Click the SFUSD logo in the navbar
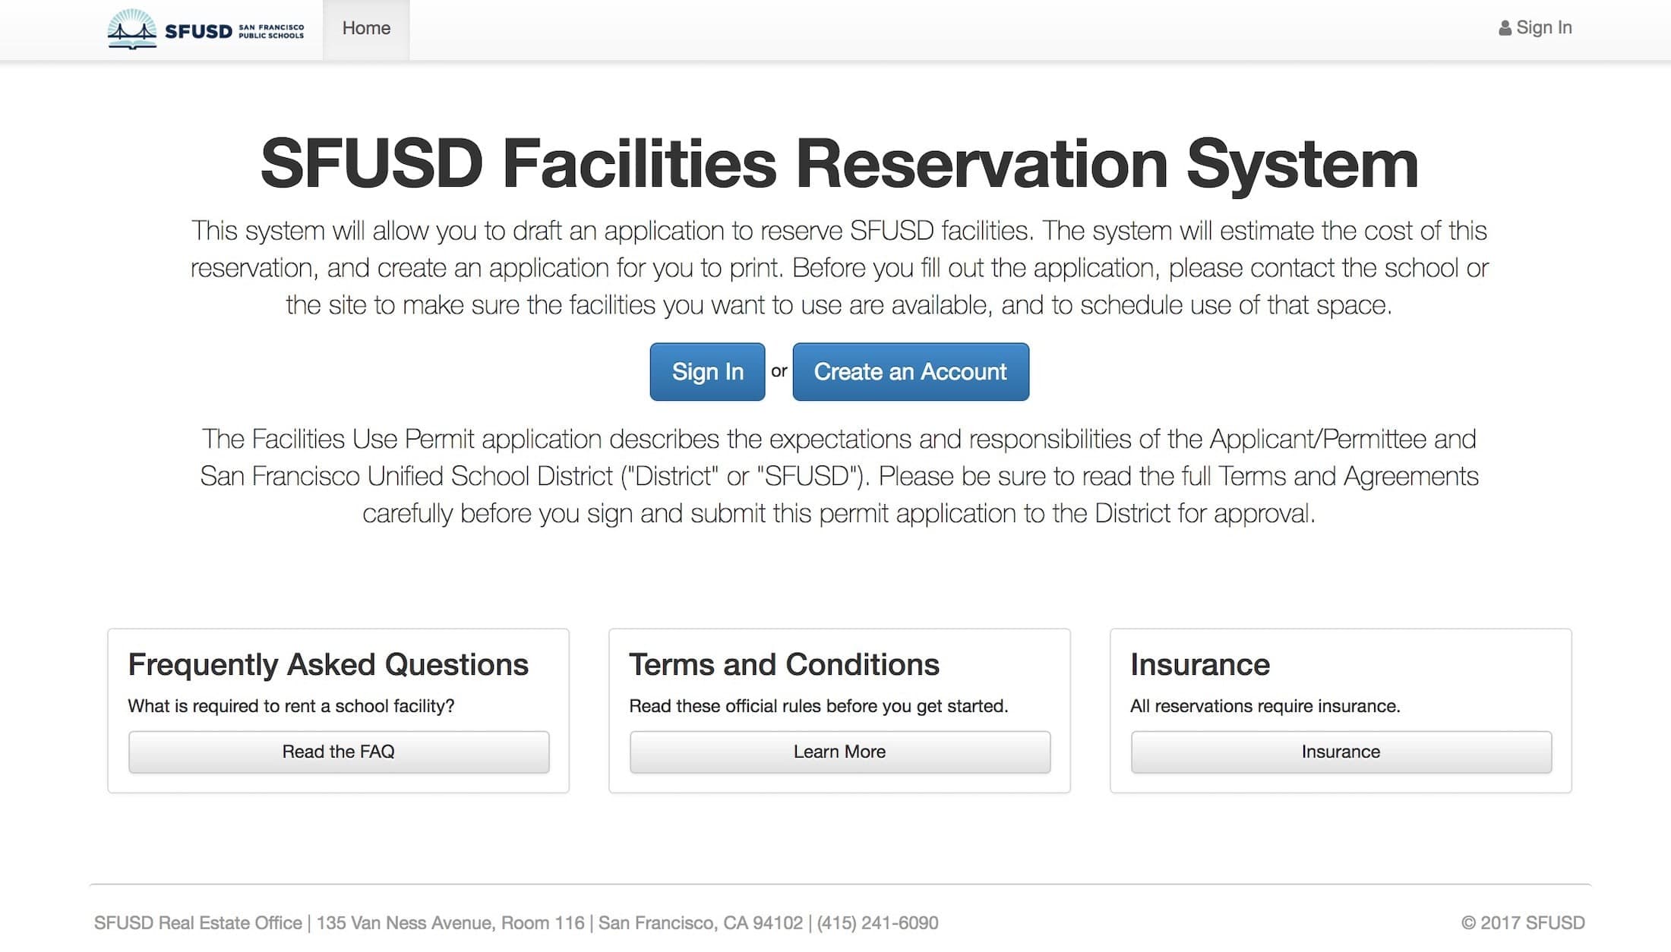Screen dimensions: 1671x952 pyautogui.click(x=206, y=30)
